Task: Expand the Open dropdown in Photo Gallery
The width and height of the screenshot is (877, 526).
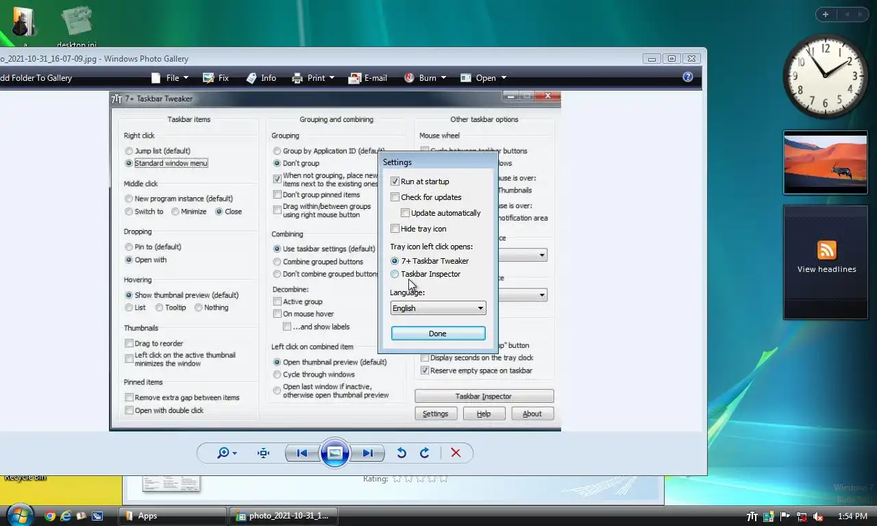Action: [x=483, y=78]
